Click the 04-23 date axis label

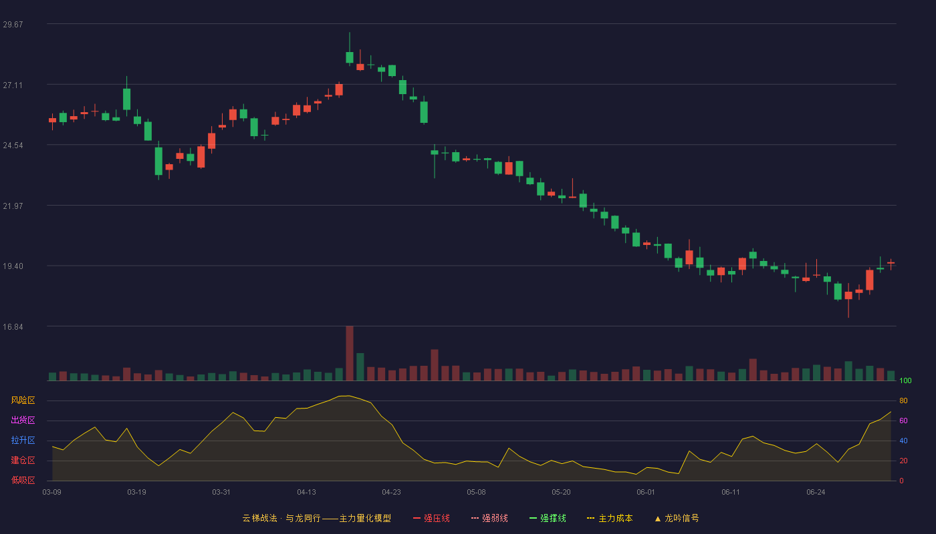[391, 492]
